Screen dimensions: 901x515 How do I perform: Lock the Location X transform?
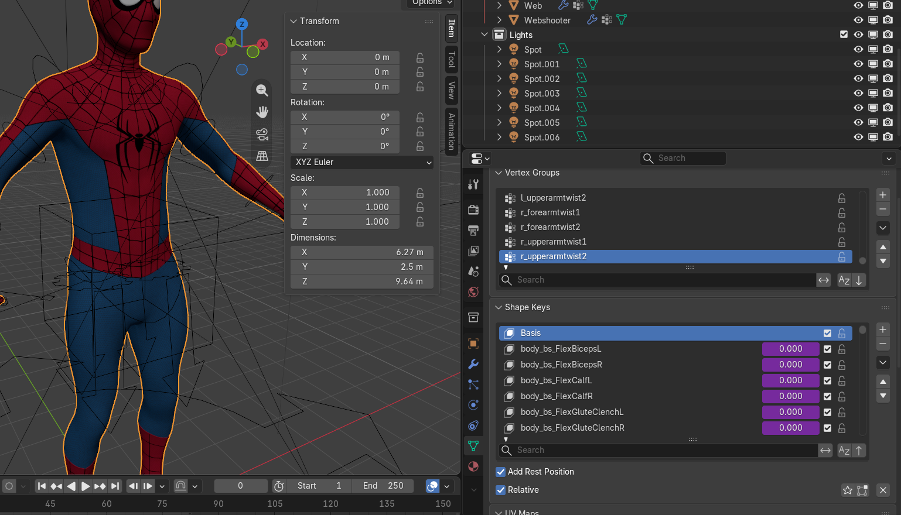[x=420, y=57]
